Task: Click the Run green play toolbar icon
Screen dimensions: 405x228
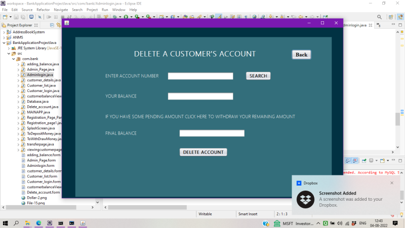Action: 126,17
